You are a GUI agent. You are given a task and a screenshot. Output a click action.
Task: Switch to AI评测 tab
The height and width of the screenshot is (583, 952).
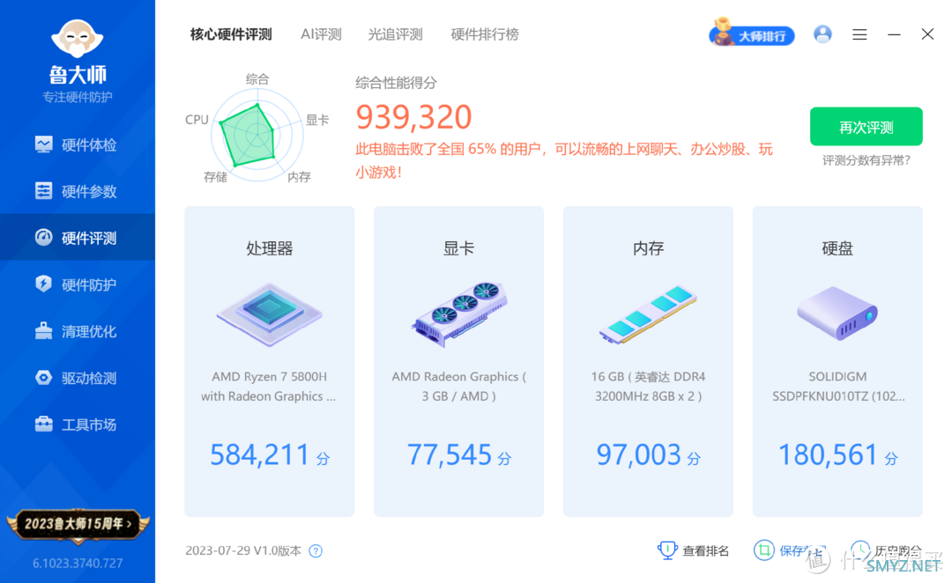click(321, 34)
